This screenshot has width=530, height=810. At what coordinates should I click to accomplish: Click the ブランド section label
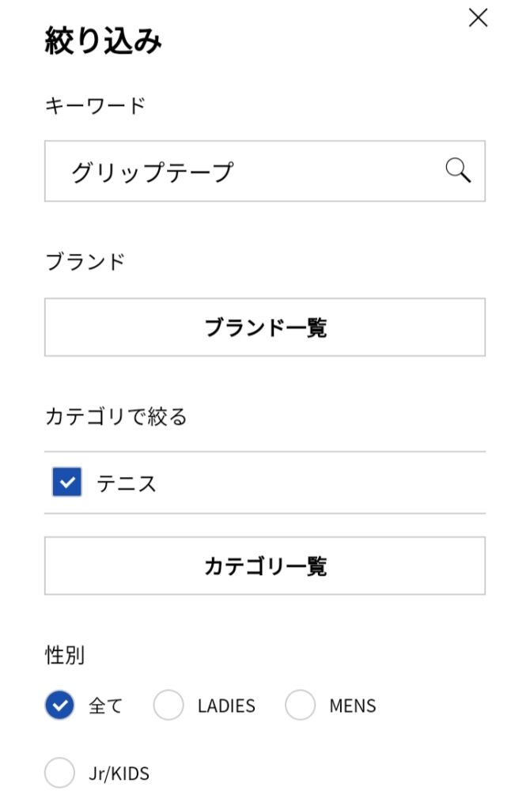pyautogui.click(x=85, y=261)
